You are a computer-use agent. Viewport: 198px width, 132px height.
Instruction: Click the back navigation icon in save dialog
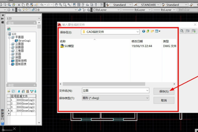144,31
